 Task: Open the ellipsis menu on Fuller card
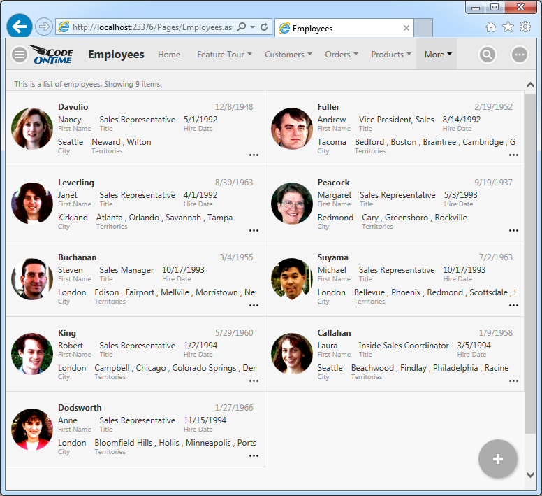513,155
